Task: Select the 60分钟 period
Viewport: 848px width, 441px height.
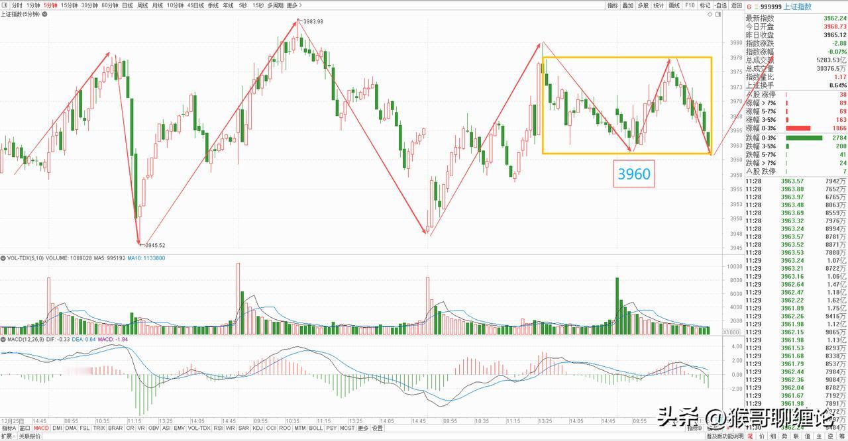Action: (109, 5)
